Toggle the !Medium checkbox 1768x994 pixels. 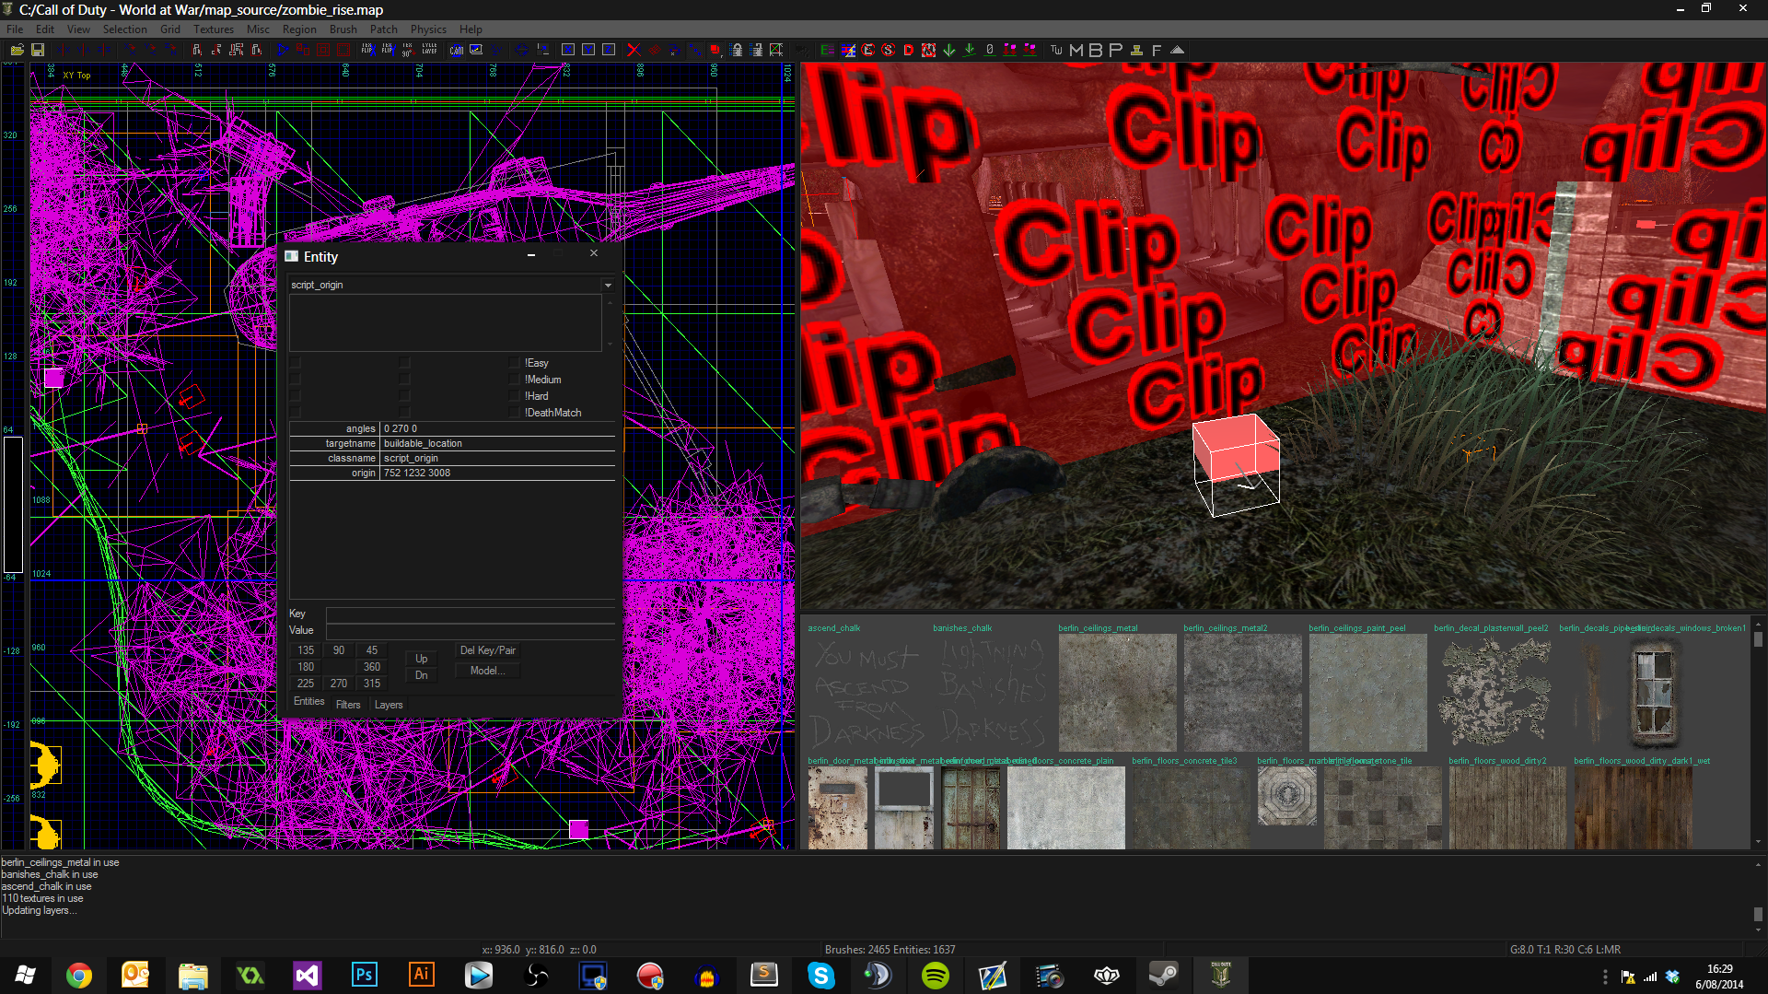click(515, 380)
